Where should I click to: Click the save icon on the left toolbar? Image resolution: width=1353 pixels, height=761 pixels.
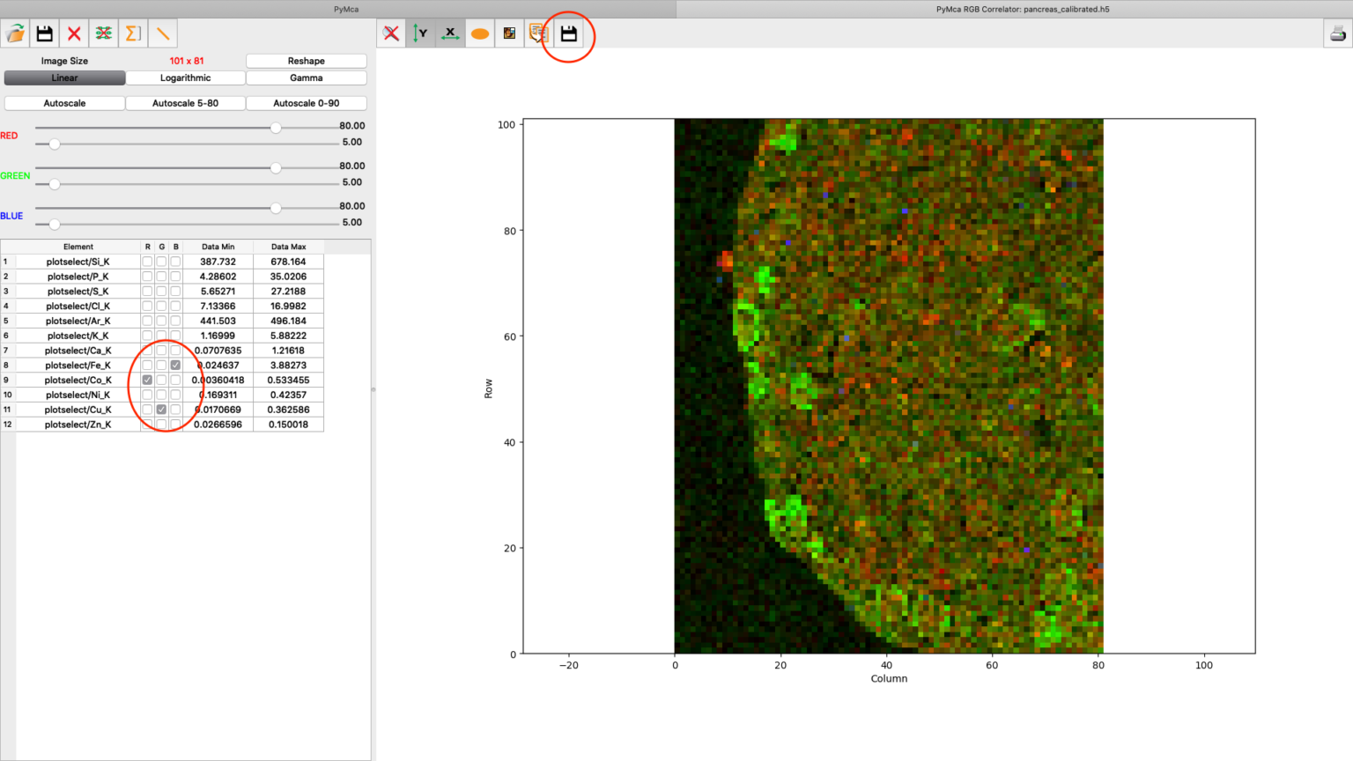pyautogui.click(x=45, y=33)
